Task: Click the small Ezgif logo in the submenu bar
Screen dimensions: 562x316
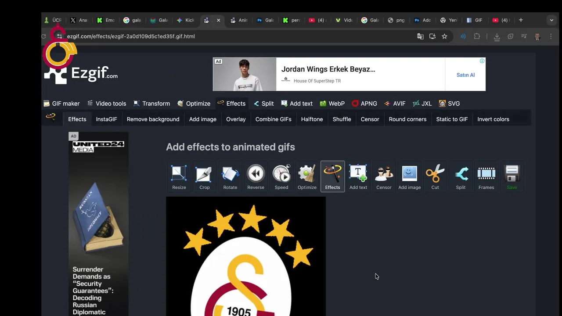Action: pyautogui.click(x=51, y=117)
